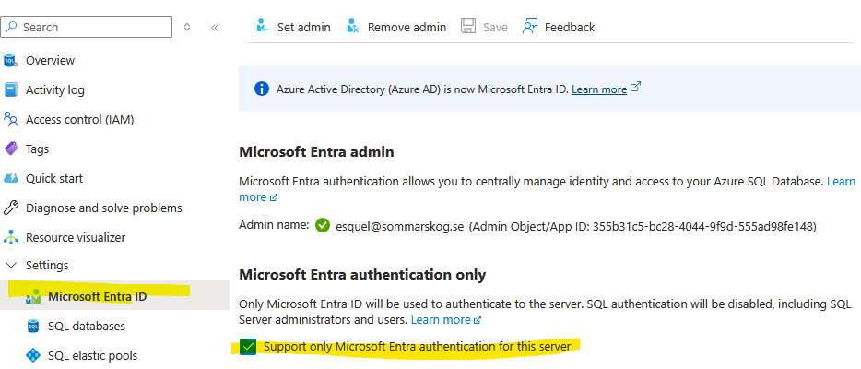Open Access control (IAM) icon
Screen dimensions: 861x369
coord(11,119)
